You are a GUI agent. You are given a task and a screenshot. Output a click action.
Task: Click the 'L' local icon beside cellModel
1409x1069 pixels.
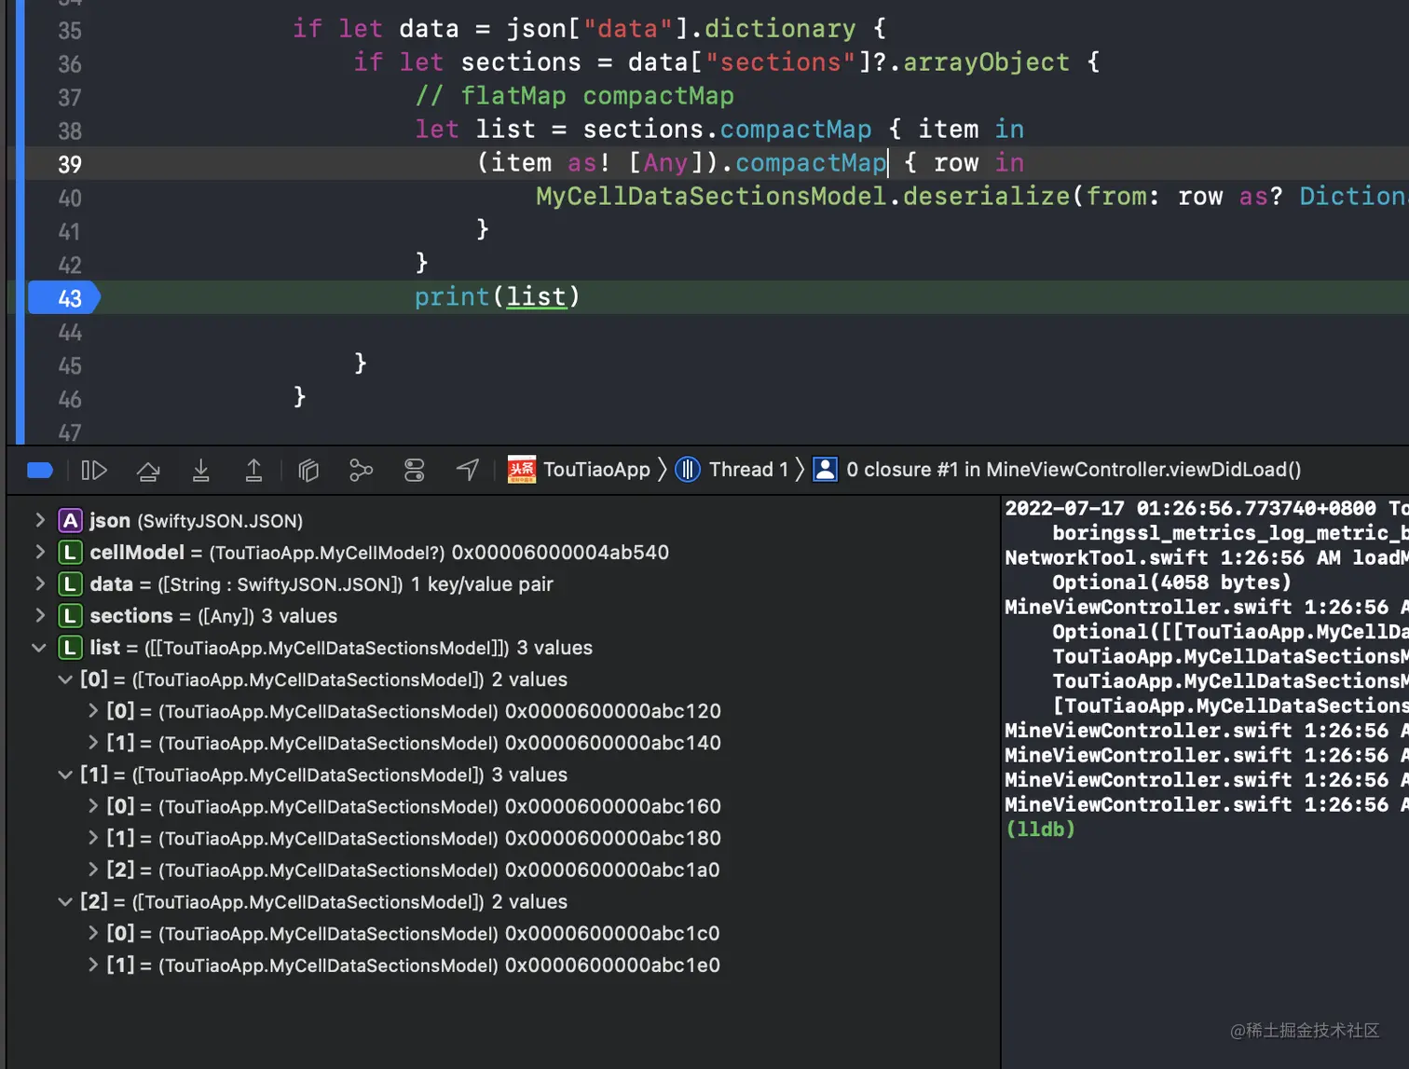pyautogui.click(x=70, y=552)
